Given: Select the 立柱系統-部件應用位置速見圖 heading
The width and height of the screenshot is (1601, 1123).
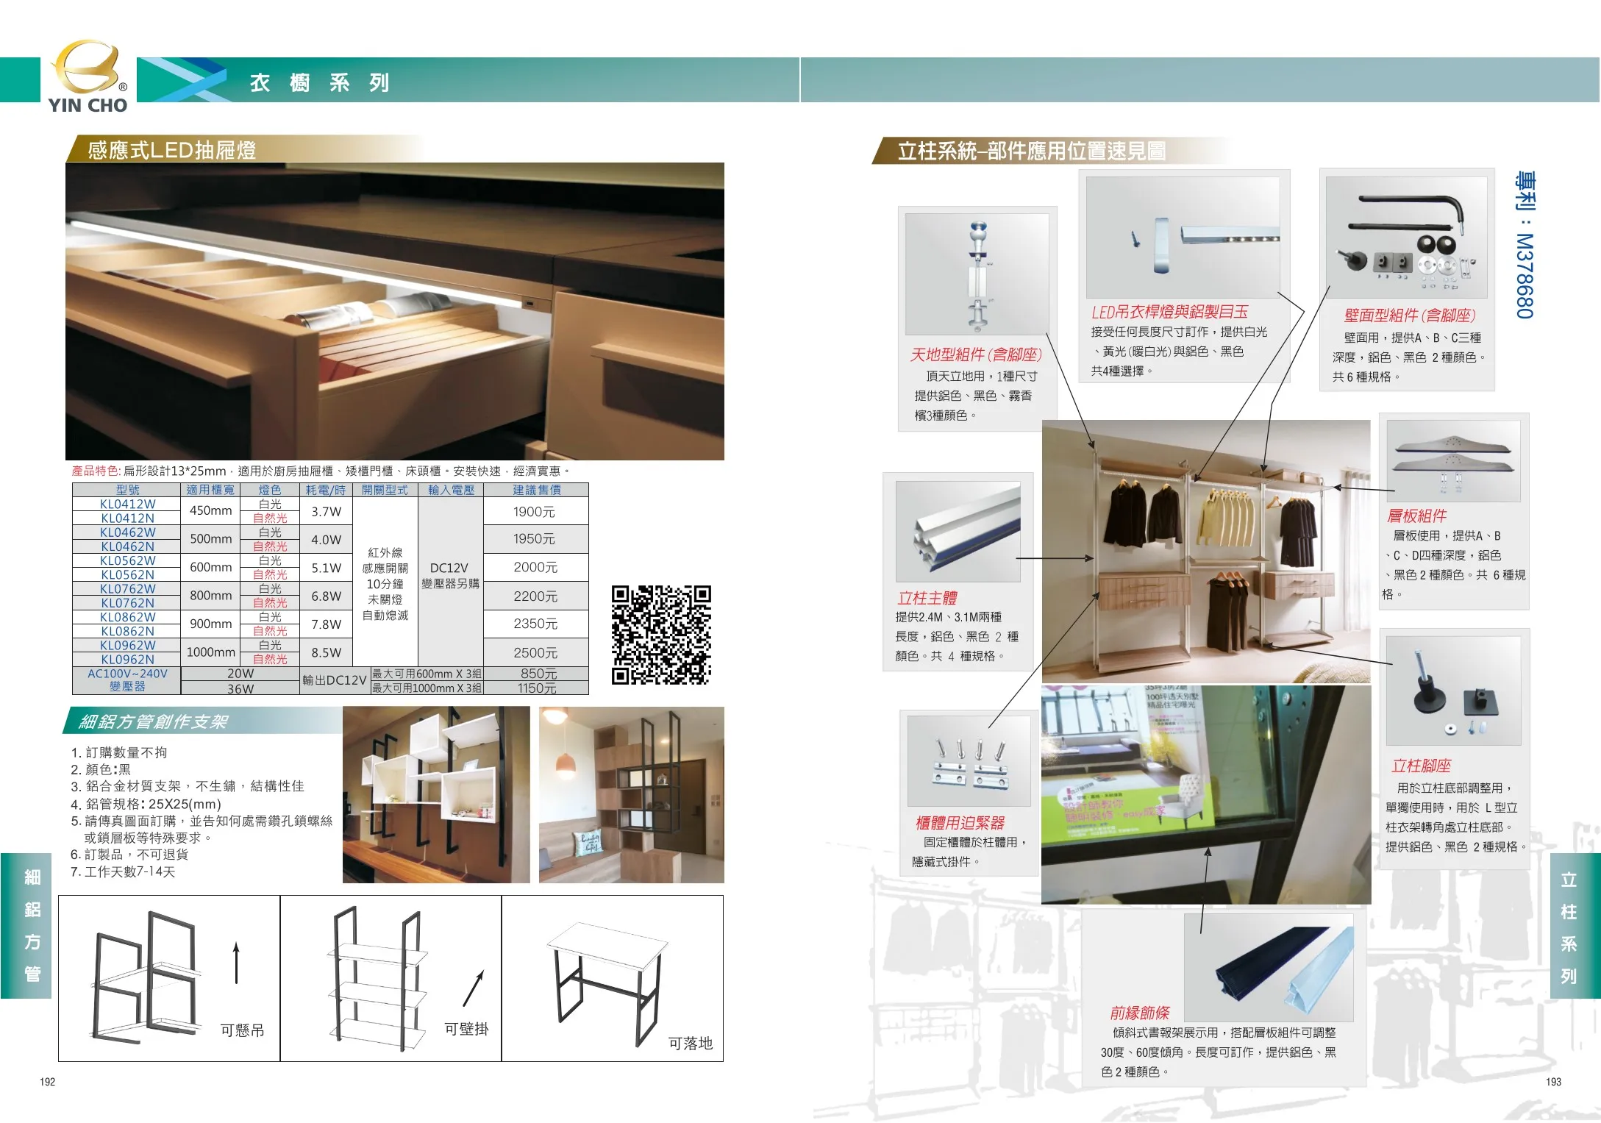Looking at the screenshot, I should tap(1032, 151).
